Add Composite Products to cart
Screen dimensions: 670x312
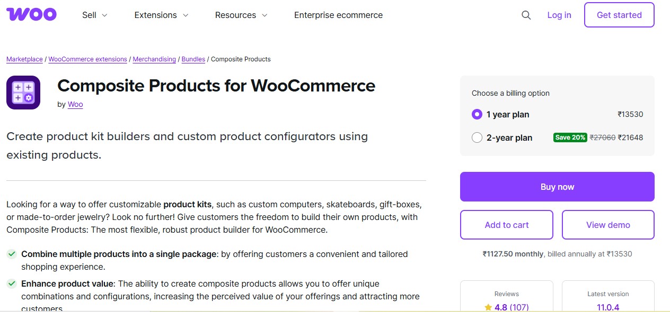click(506, 224)
